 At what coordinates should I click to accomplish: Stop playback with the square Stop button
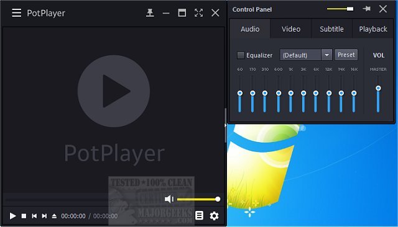[x=24, y=216]
